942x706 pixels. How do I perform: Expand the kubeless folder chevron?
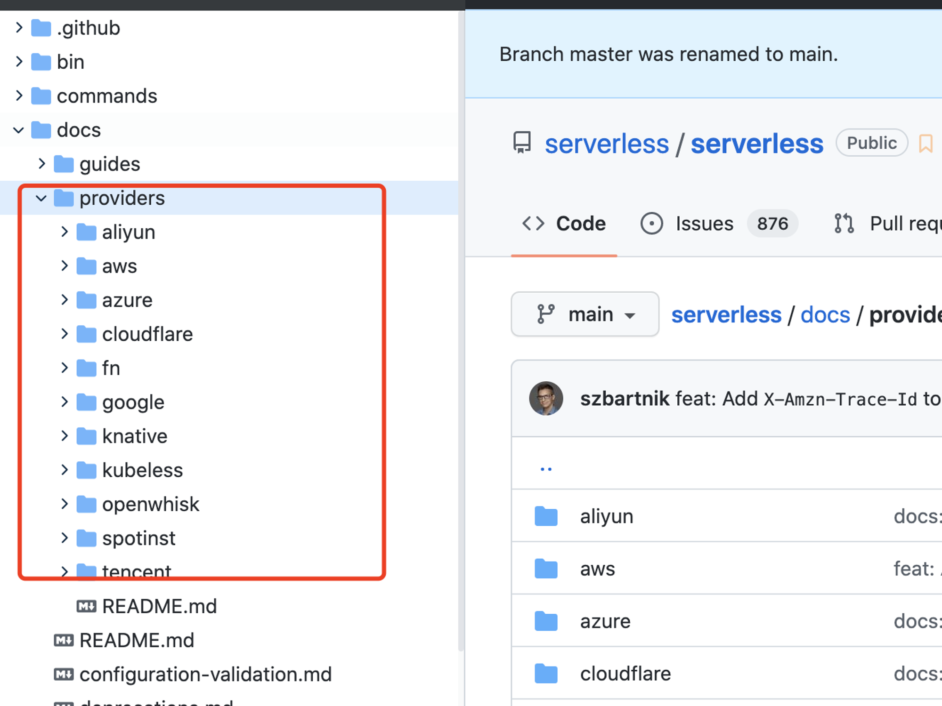(65, 470)
